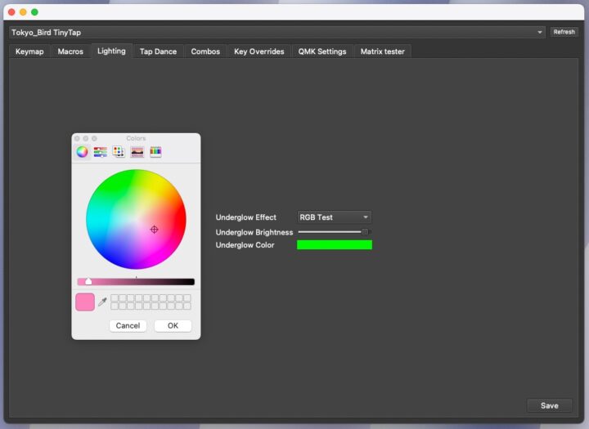Cancel the Colors dialog
Image resolution: width=589 pixels, height=429 pixels.
128,325
